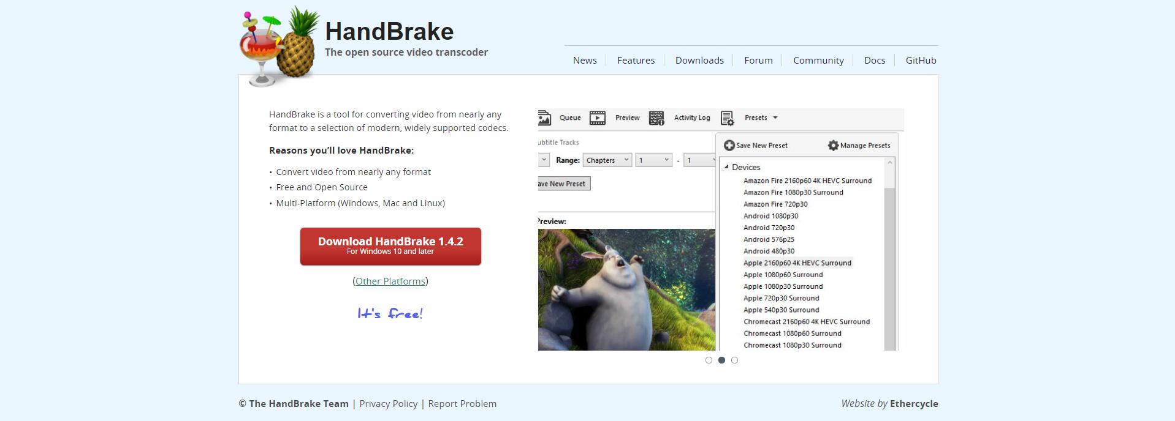Select the first carousel slide dot
This screenshot has width=1175, height=421.
click(709, 360)
